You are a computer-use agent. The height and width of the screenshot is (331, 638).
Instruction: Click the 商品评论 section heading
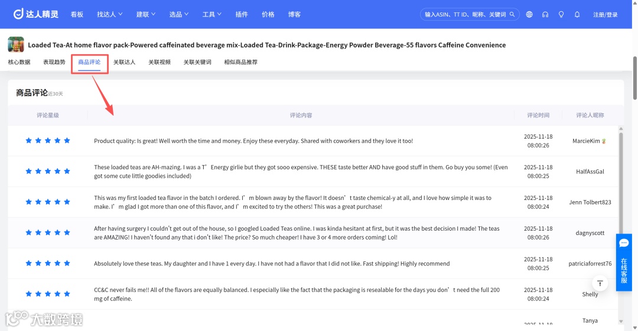[x=32, y=93]
